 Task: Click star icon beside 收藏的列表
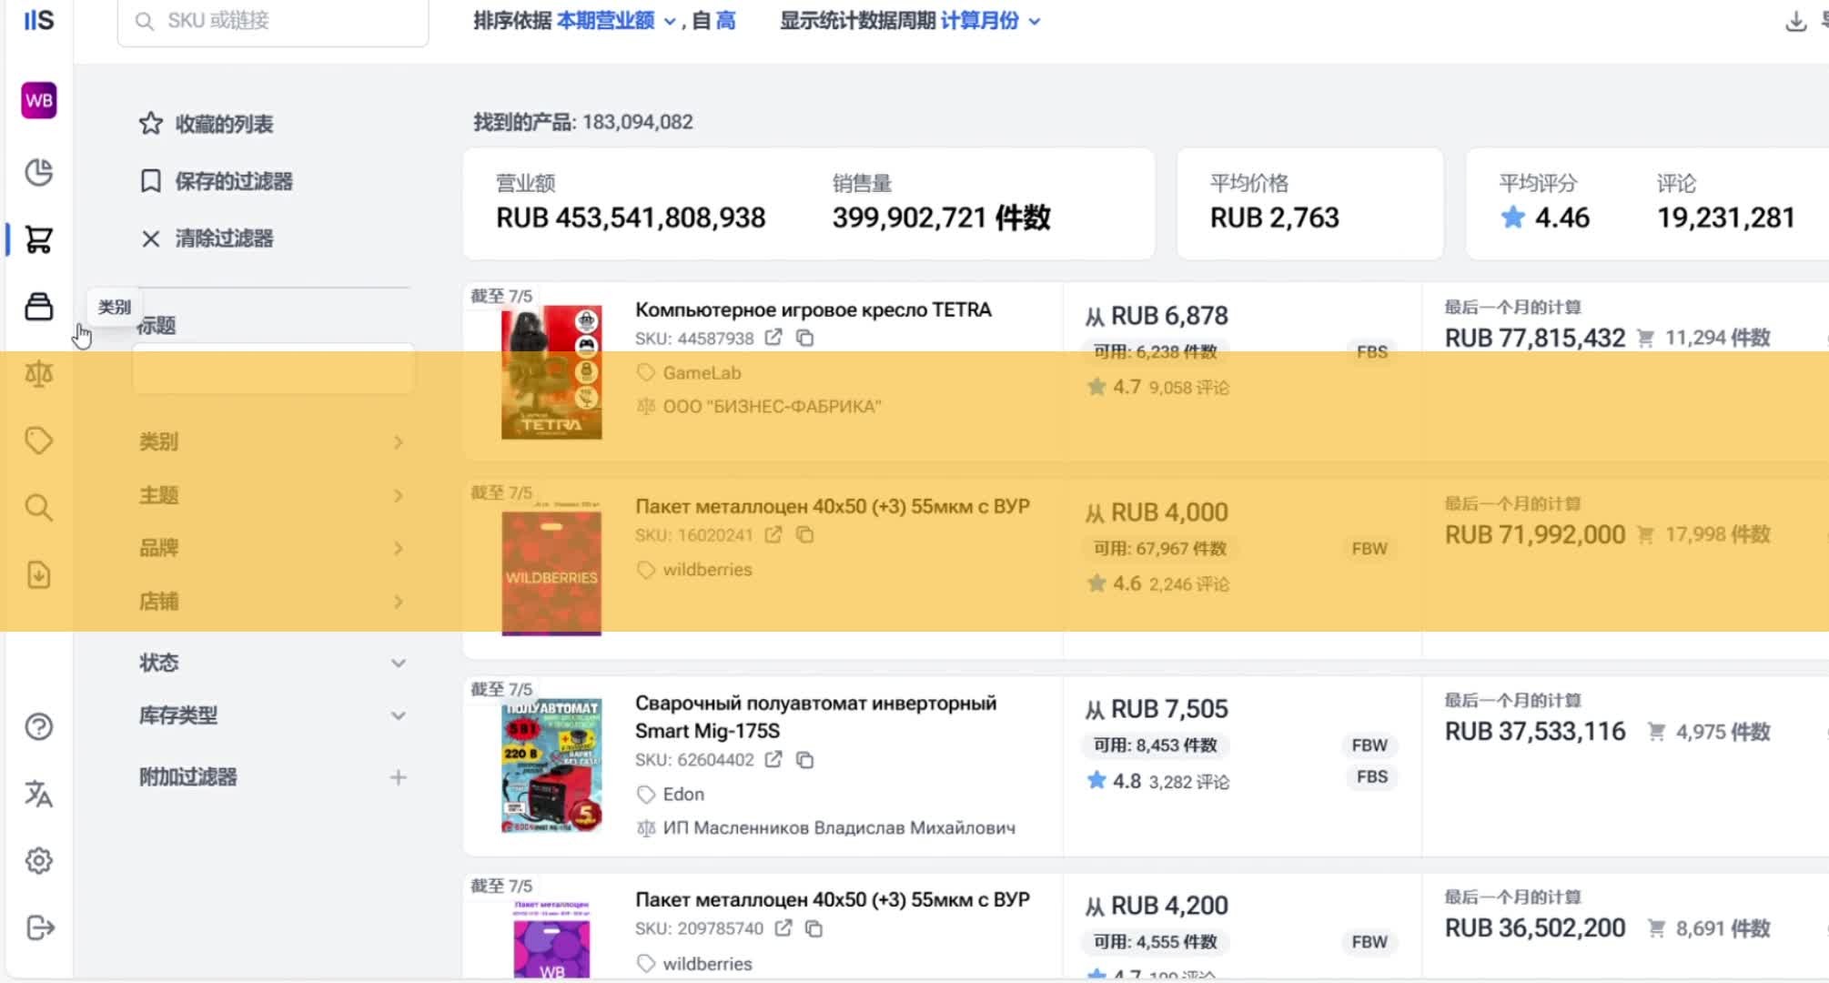[x=151, y=123]
